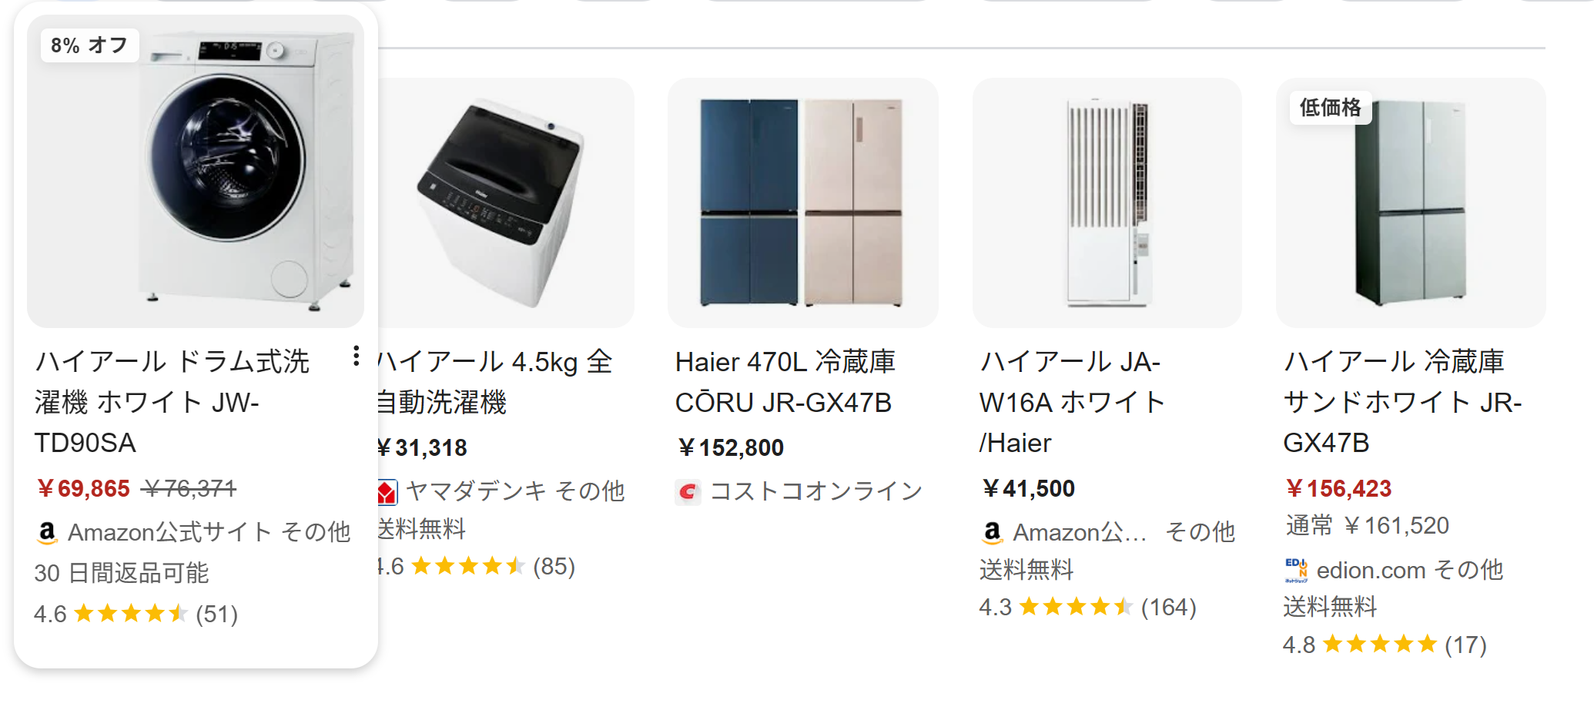Open the Haier 470L CORU refrigerator image

coord(802,203)
